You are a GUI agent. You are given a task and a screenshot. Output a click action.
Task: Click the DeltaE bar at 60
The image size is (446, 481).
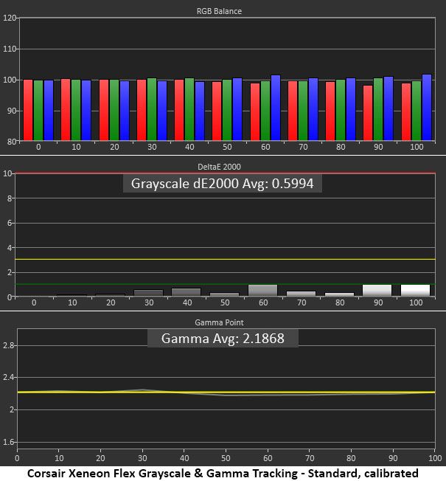point(262,291)
